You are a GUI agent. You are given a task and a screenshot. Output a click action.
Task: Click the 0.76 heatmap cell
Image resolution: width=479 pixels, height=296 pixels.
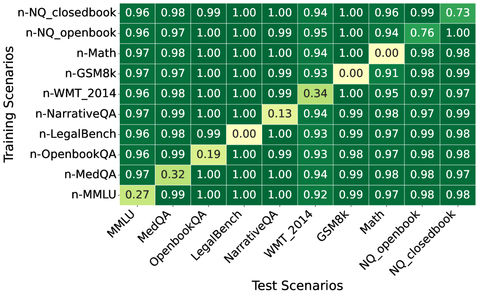point(422,34)
